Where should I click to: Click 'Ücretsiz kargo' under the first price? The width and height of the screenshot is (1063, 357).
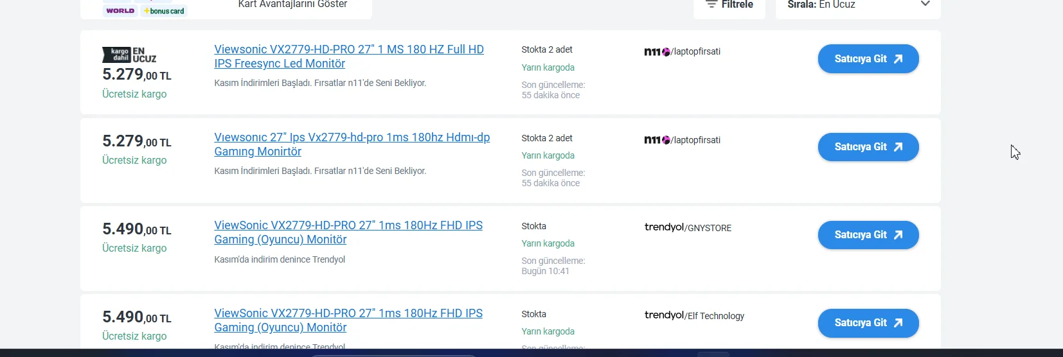pyautogui.click(x=134, y=94)
